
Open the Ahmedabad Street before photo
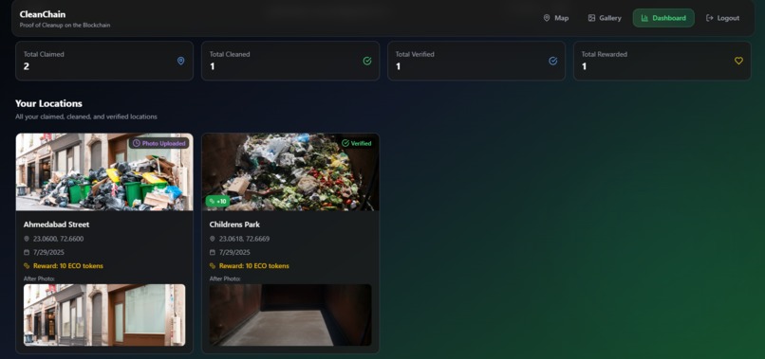click(104, 172)
